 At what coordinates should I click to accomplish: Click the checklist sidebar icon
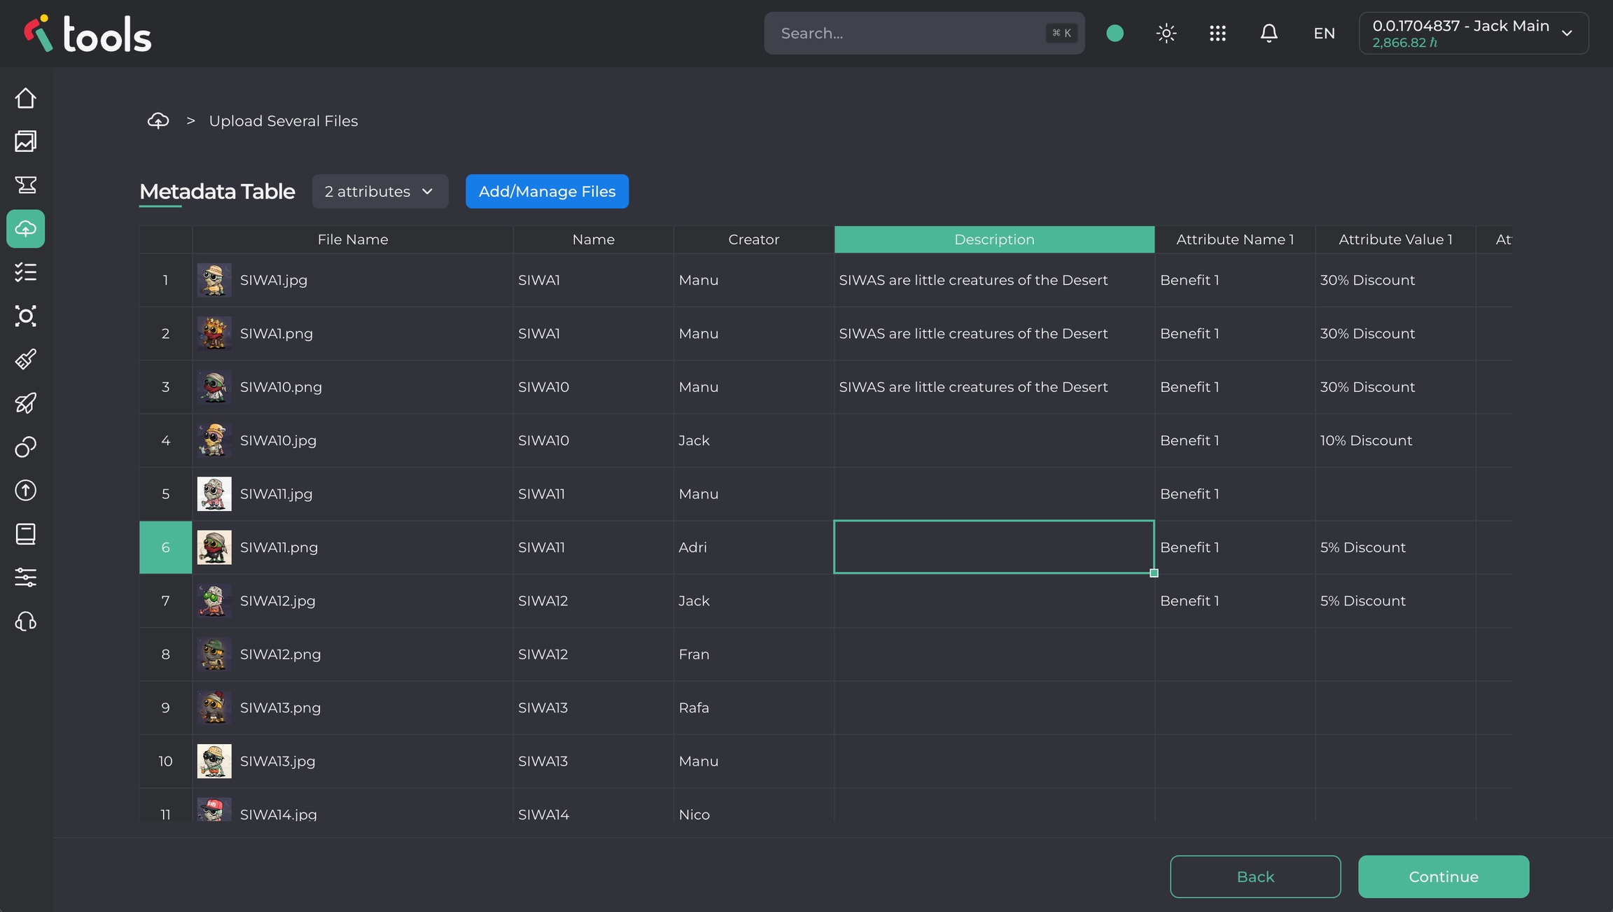[26, 272]
